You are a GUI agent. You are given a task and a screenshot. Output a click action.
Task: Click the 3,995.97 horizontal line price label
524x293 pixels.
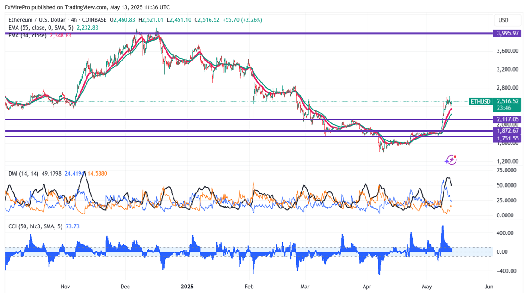point(507,33)
